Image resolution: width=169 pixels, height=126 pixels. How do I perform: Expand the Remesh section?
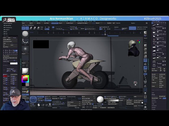point(154,107)
